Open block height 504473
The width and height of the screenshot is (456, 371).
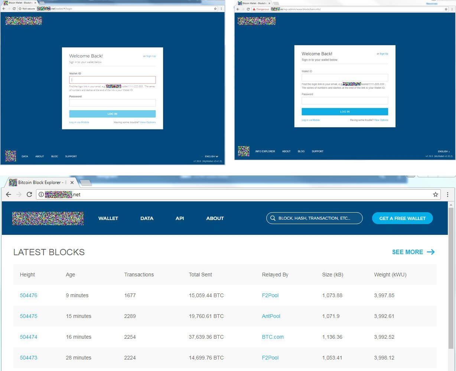[29, 358]
